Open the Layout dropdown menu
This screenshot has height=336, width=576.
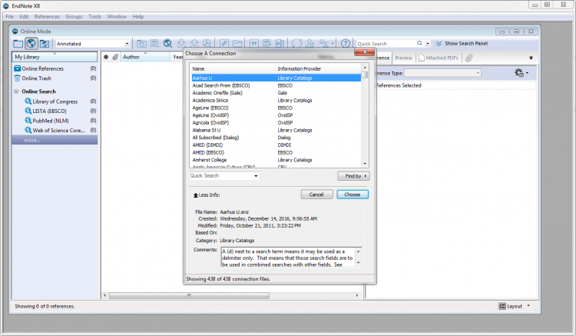[x=515, y=306]
